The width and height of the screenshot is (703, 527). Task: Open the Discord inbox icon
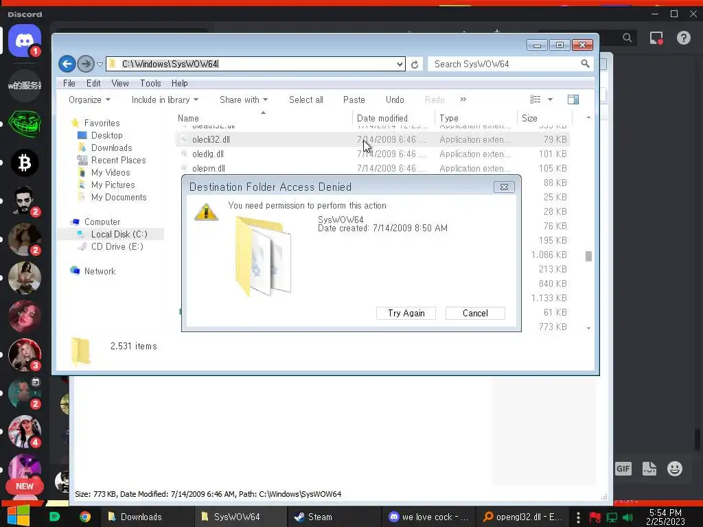[656, 38]
